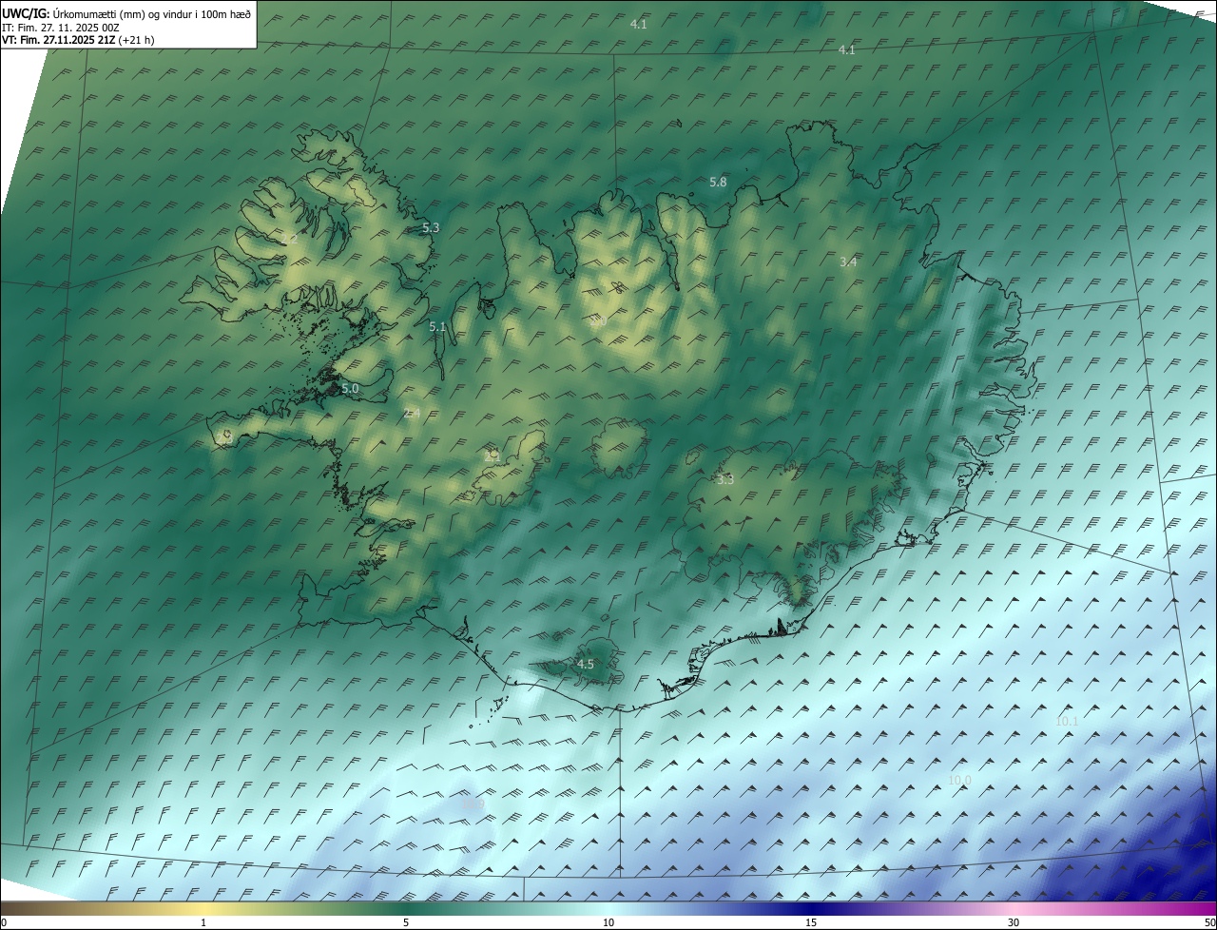This screenshot has height=930, width=1217.
Task: Click the 5.1 value label on the map
Action: click(437, 326)
